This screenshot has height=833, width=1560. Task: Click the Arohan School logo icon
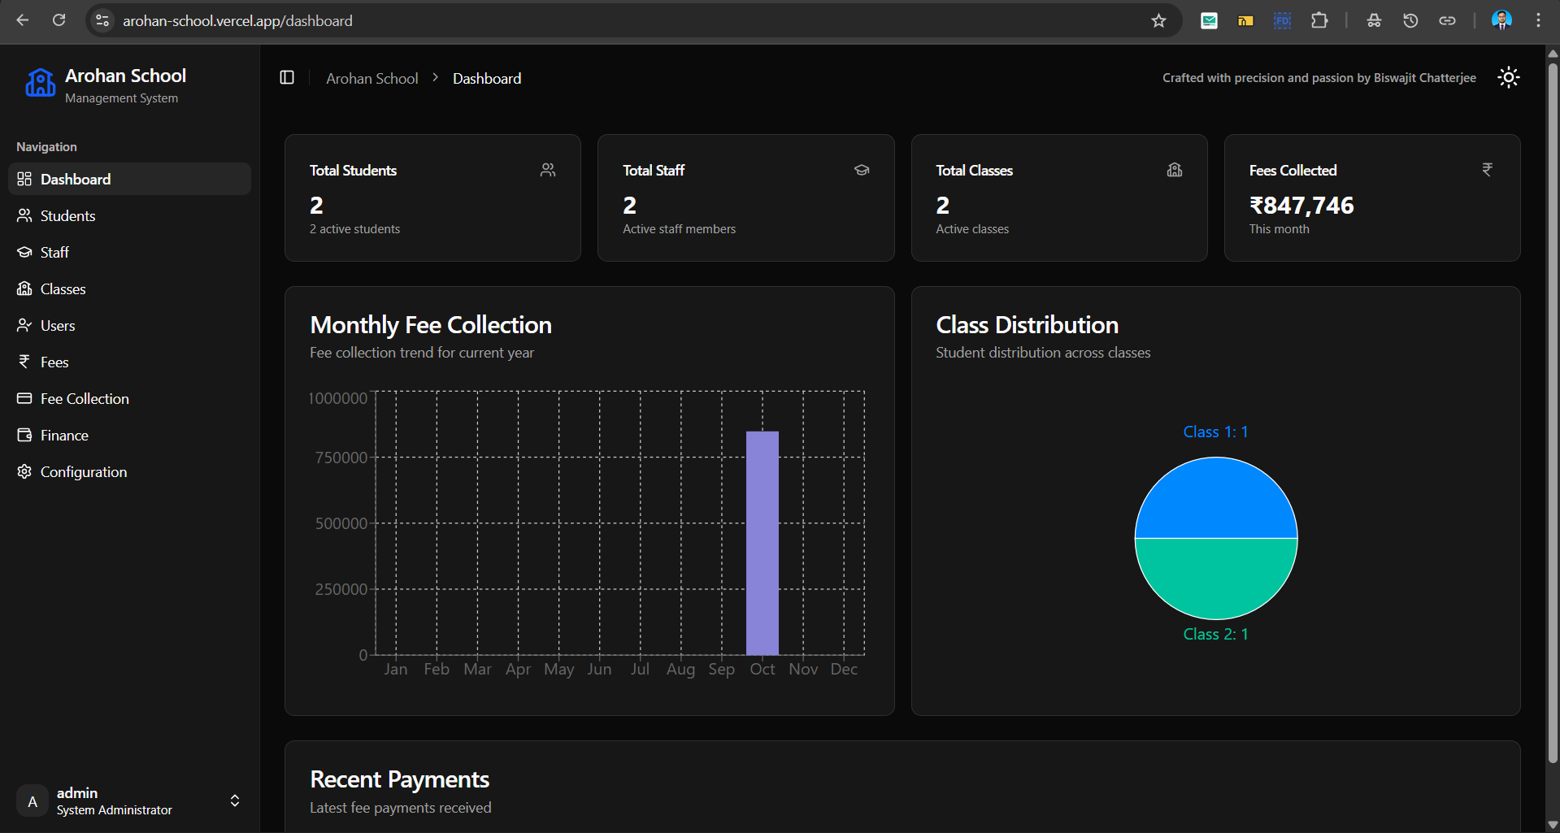click(40, 83)
